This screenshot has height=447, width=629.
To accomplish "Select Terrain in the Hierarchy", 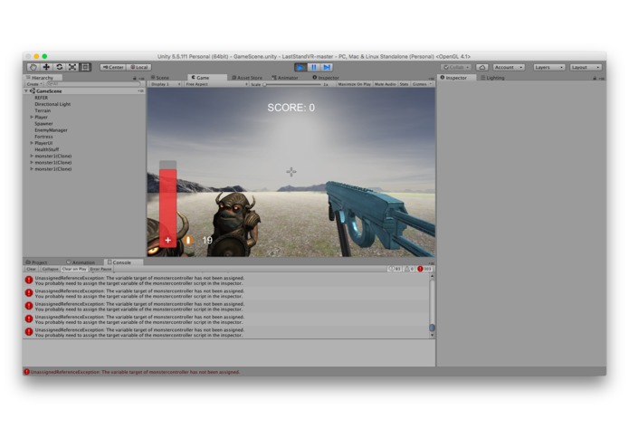I will pos(43,110).
